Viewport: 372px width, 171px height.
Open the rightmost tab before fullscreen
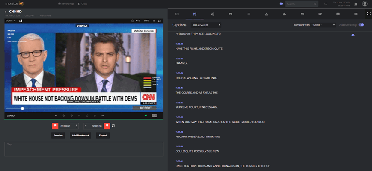pyautogui.click(x=356, y=14)
